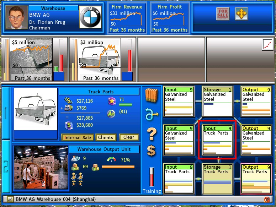Click the Internal Sale button

click(78, 137)
